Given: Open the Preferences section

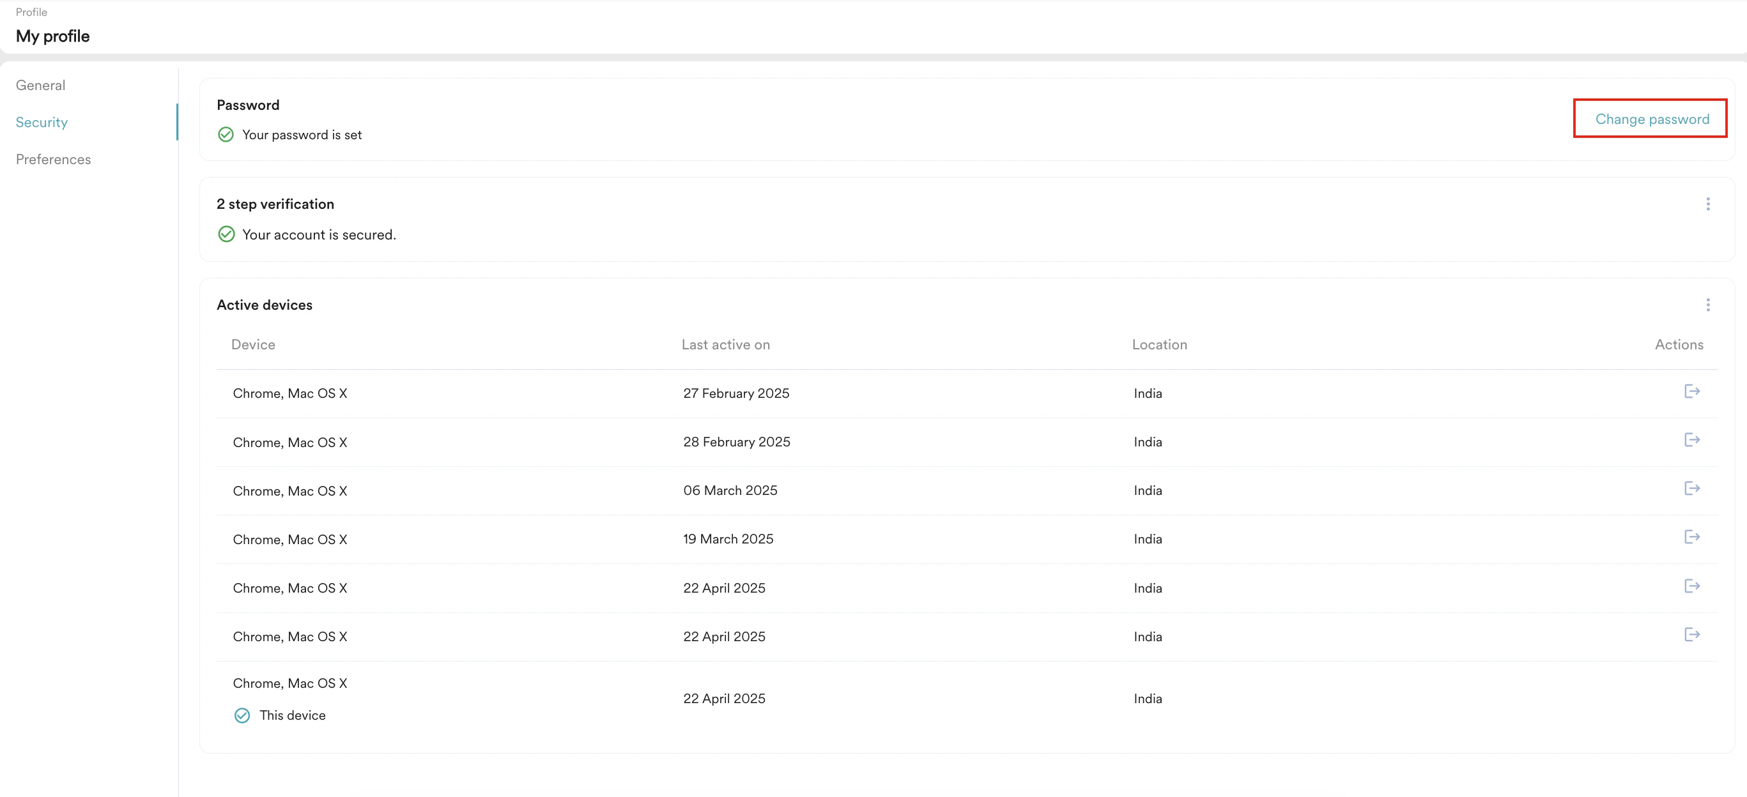Looking at the screenshot, I should click(54, 158).
